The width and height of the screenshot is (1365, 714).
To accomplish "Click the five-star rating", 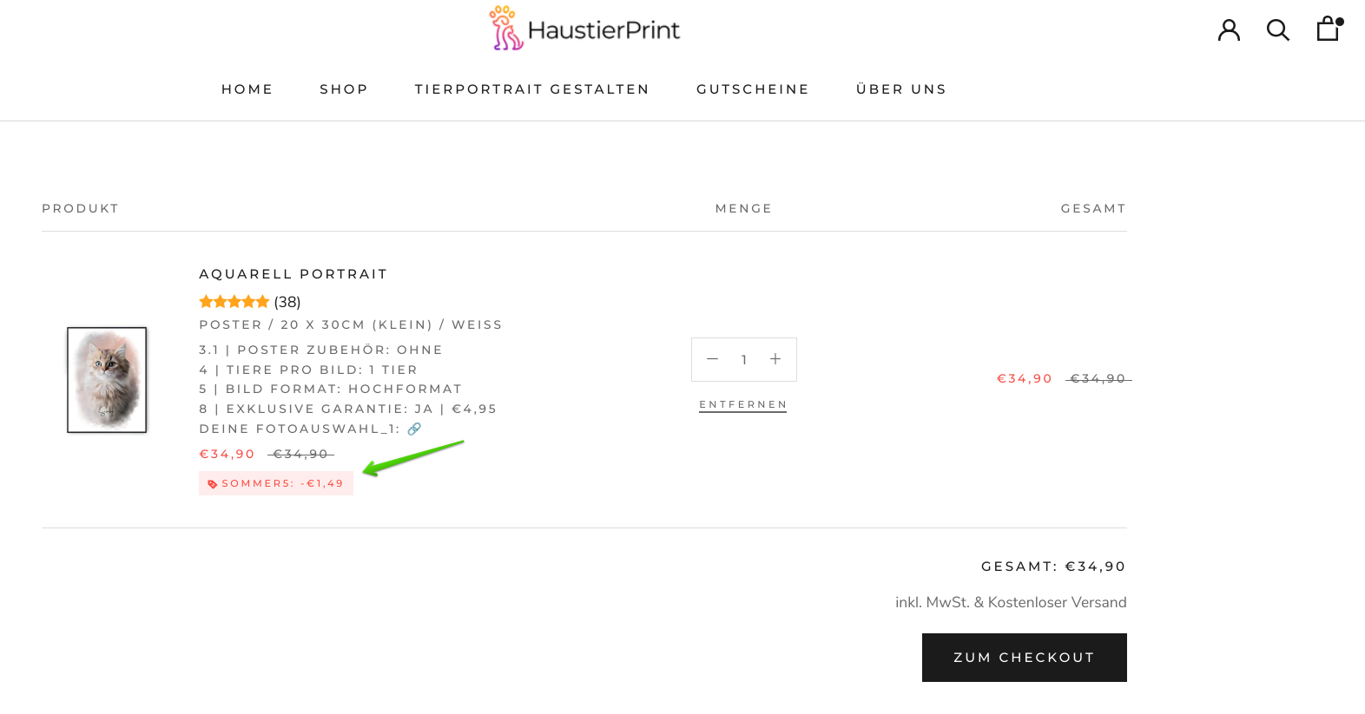I will [x=234, y=302].
